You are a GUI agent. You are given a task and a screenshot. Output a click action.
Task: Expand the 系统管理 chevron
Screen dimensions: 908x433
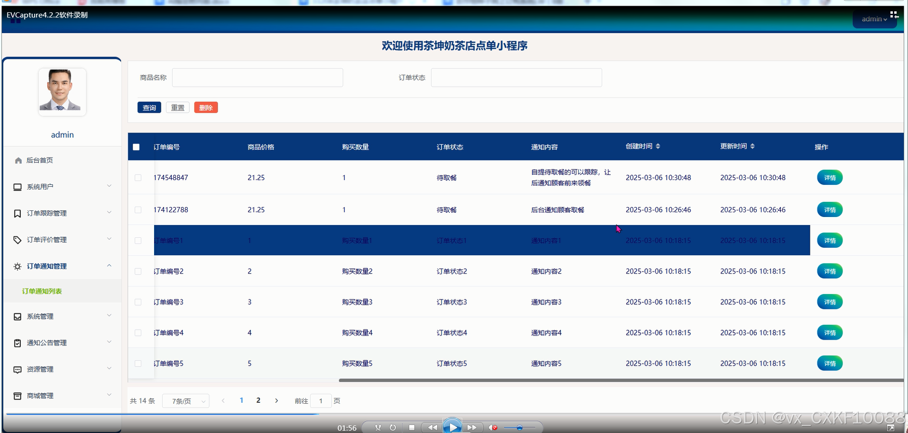(109, 316)
